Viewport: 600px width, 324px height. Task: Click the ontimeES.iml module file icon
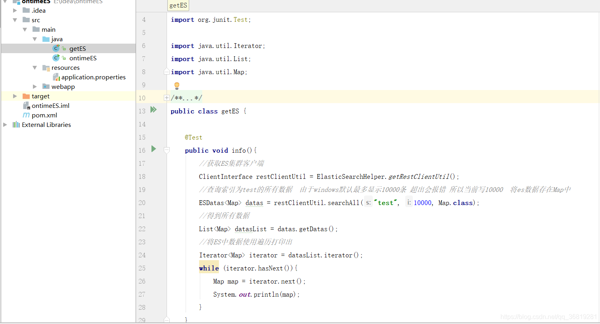tap(27, 105)
